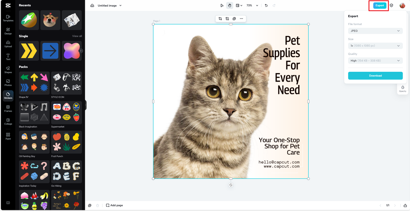Redo the last action
This screenshot has height=211, width=410.
274,5
